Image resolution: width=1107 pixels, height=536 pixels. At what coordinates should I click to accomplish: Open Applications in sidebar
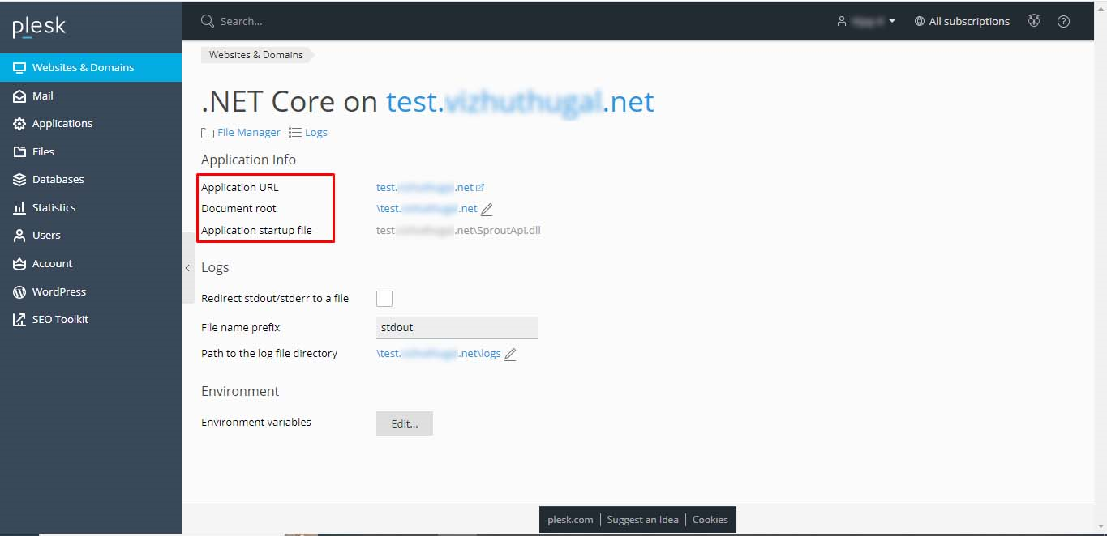(x=91, y=123)
